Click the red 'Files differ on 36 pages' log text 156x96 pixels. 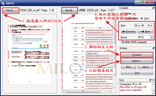(133, 88)
